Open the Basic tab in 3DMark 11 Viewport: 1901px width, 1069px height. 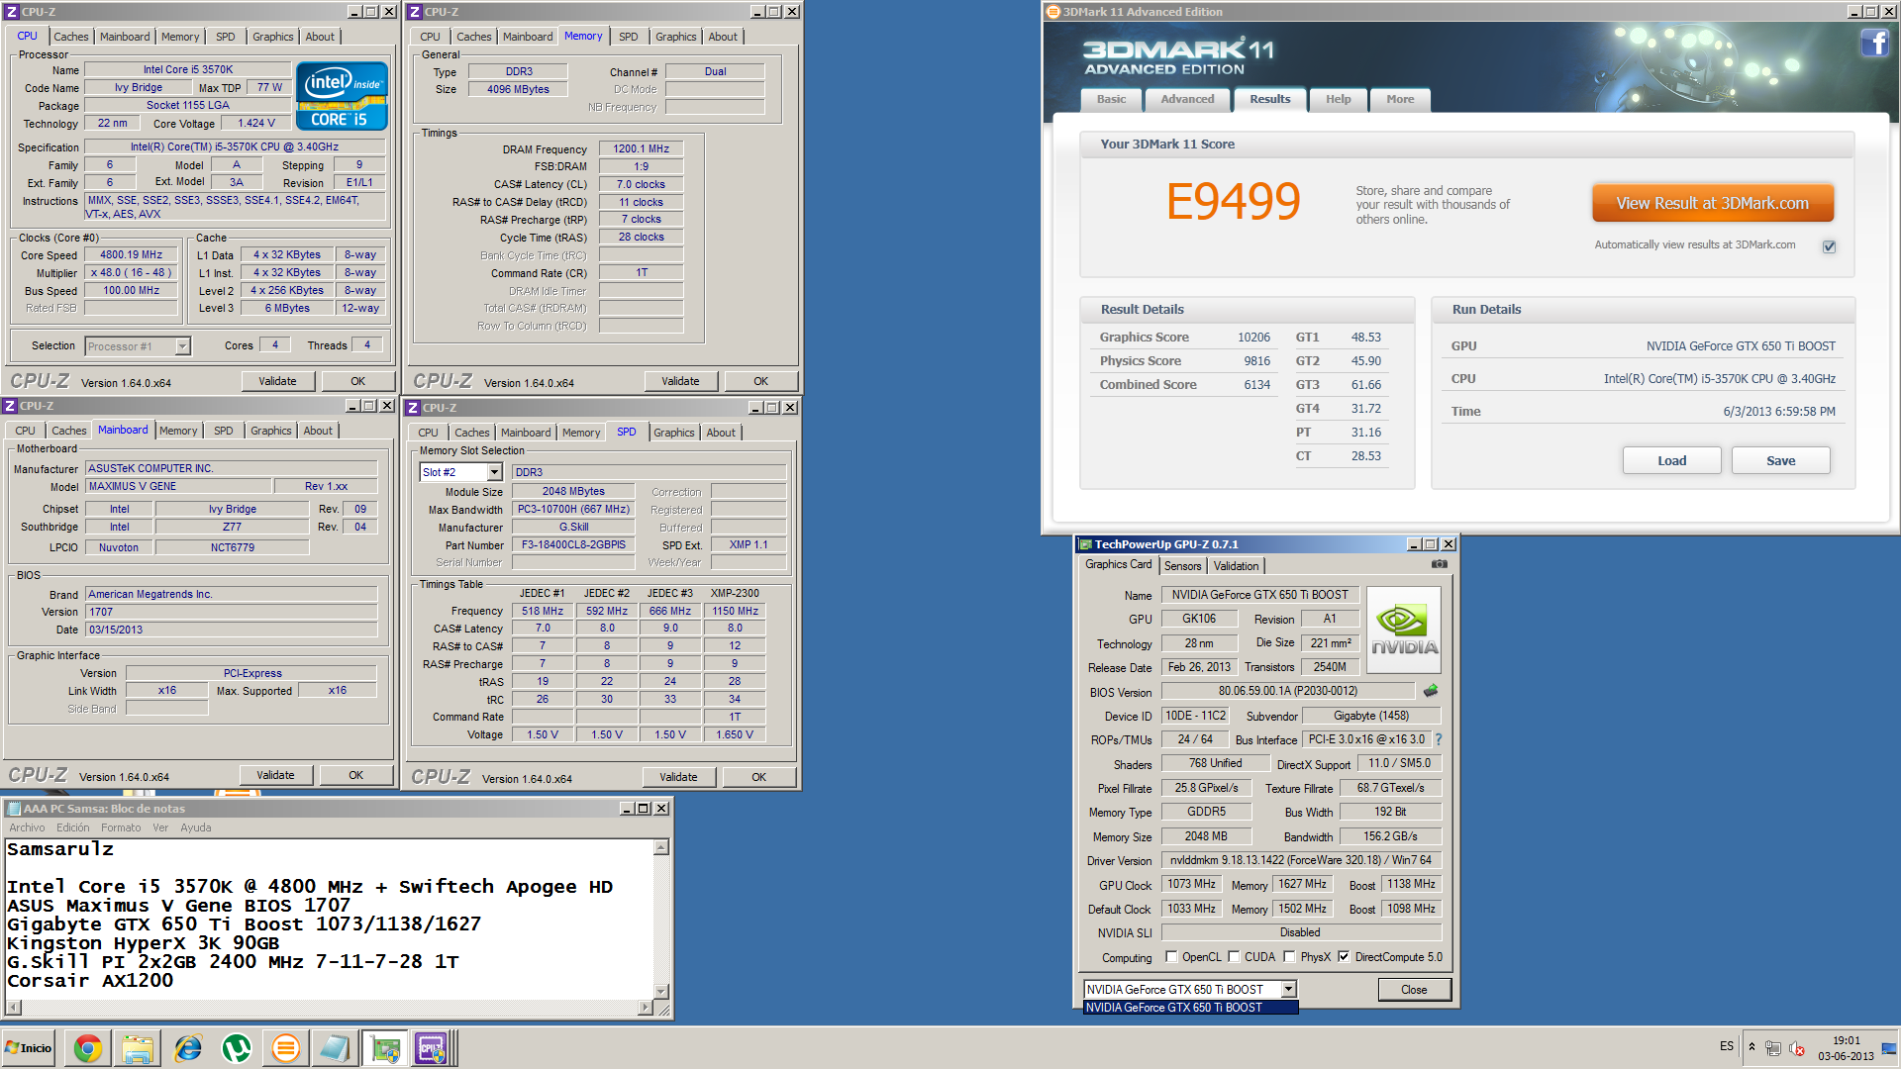pyautogui.click(x=1111, y=99)
